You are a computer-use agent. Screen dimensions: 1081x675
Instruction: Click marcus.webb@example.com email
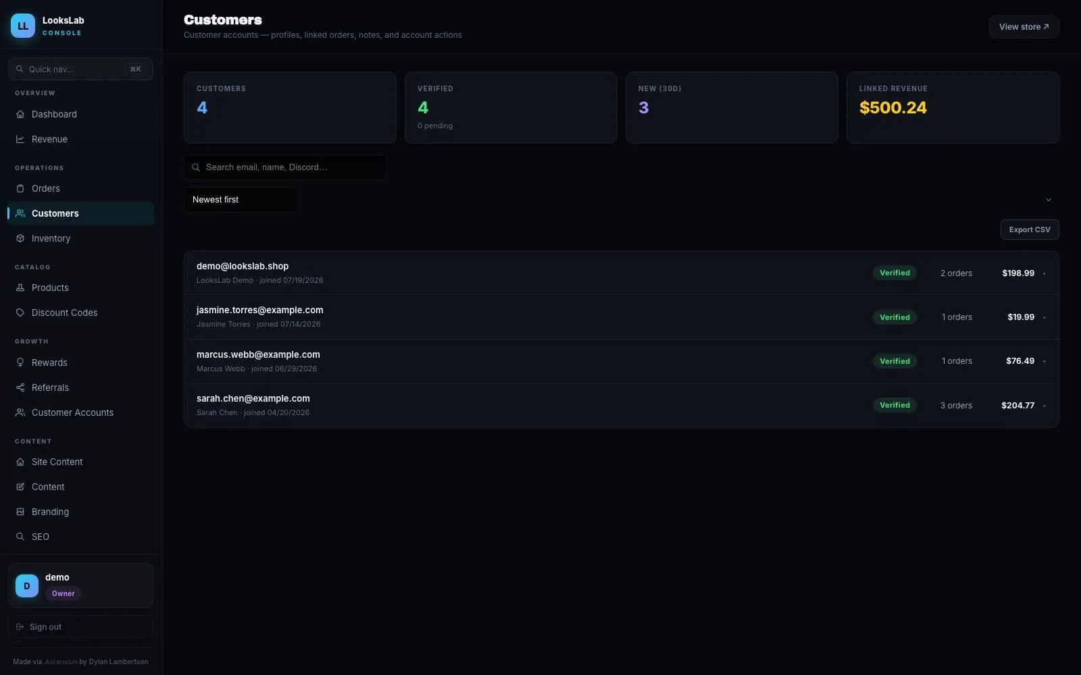click(x=258, y=354)
